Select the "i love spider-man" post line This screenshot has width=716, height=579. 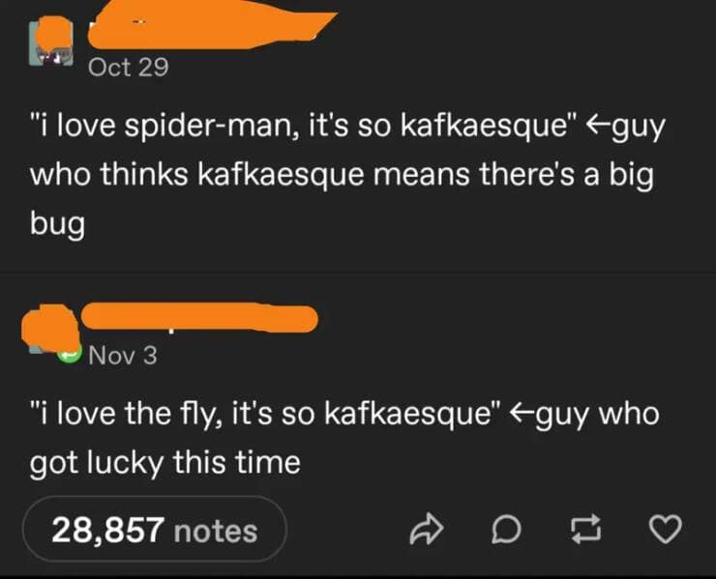347,127
